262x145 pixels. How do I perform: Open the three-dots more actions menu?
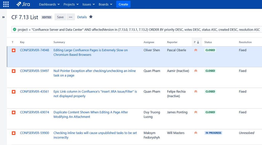71,17
